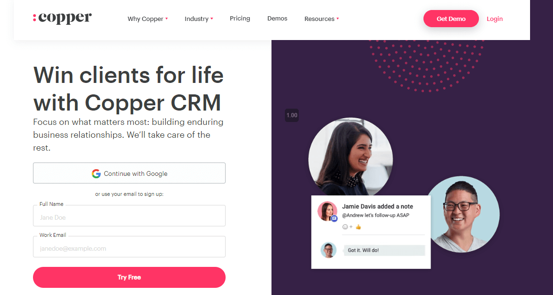Image resolution: width=553 pixels, height=295 pixels.
Task: Go to the Pricing page
Action: [240, 18]
